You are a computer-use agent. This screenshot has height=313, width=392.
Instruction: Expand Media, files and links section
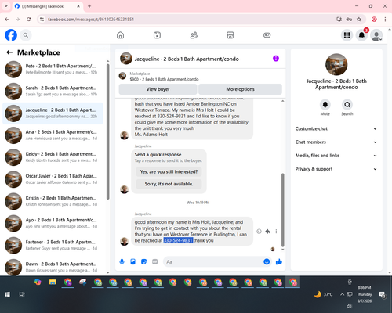336,156
